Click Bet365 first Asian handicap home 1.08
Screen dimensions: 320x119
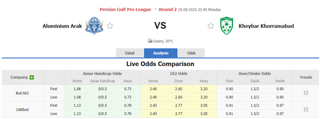tap(77, 89)
